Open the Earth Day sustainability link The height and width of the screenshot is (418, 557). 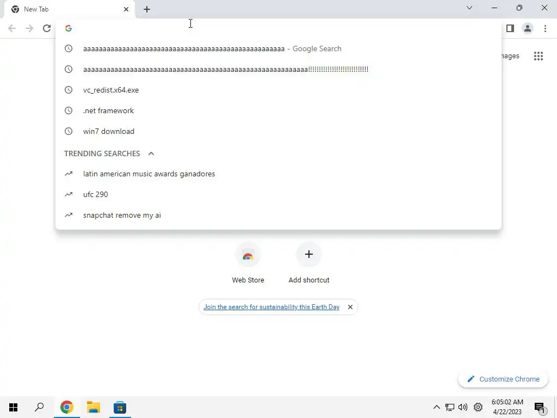(271, 307)
